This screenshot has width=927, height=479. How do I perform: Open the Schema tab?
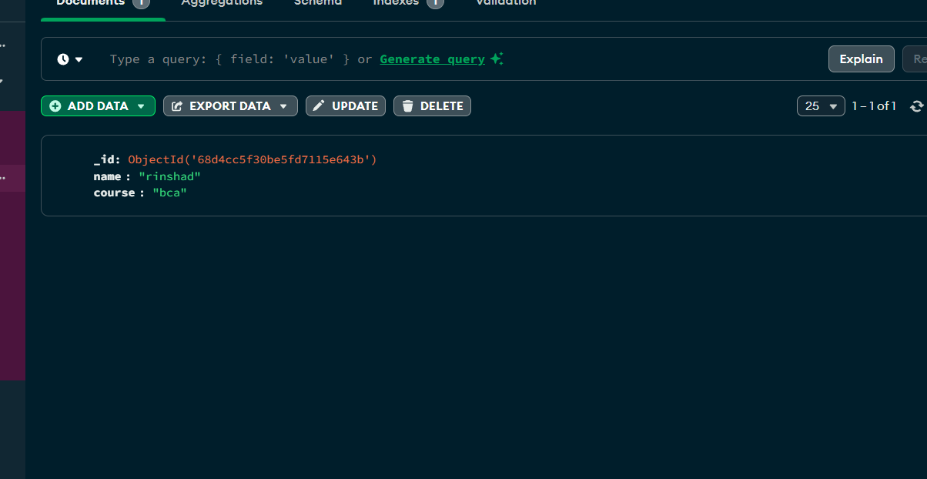click(318, 3)
